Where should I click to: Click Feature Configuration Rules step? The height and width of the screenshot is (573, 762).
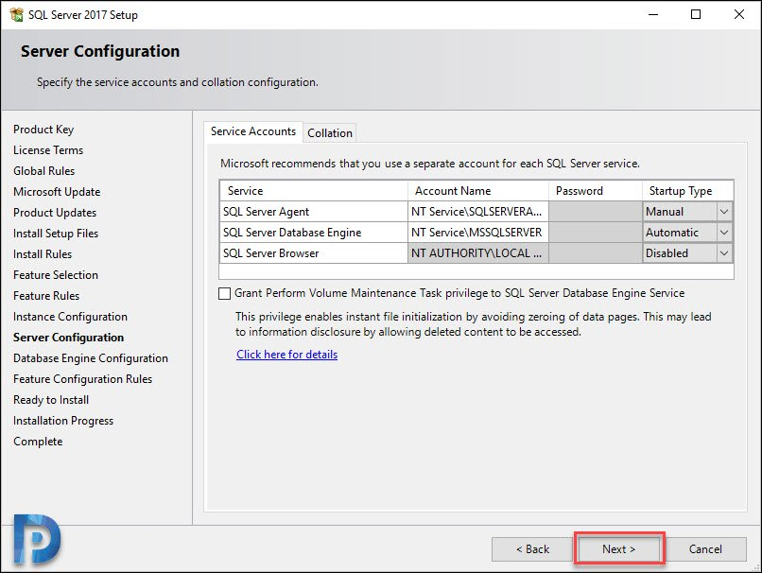tap(82, 379)
